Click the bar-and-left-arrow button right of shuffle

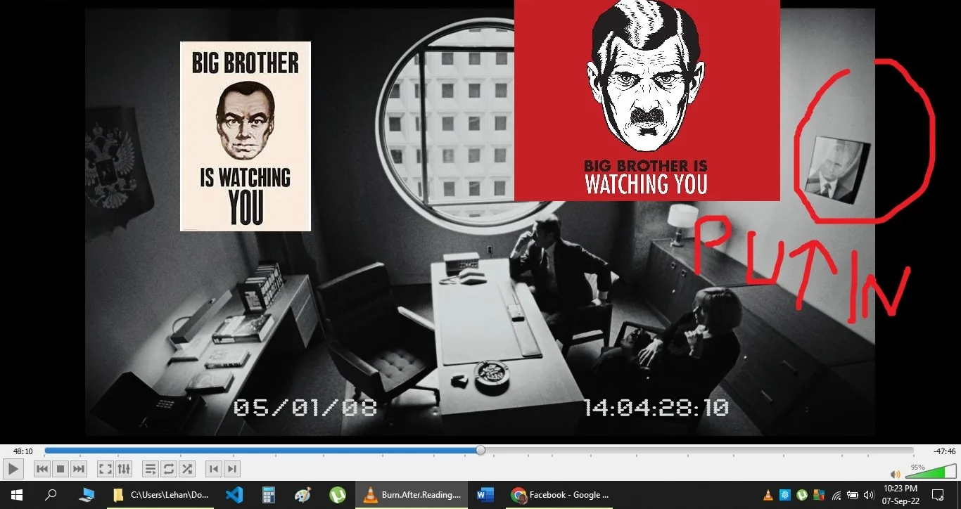(x=213, y=469)
